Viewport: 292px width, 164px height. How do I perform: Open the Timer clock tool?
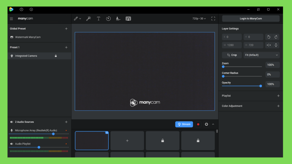108,19
